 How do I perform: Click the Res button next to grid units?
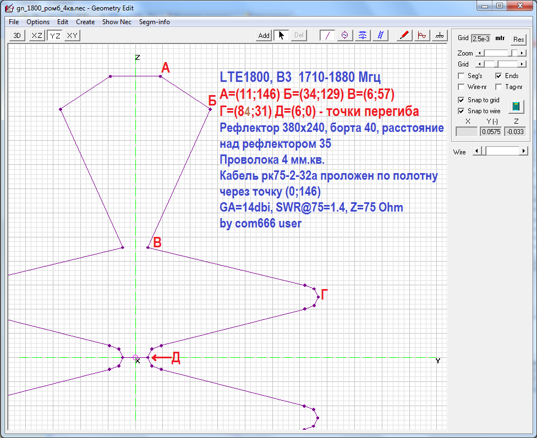pos(518,39)
